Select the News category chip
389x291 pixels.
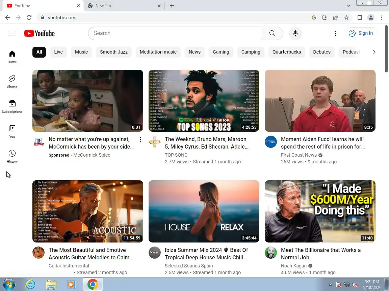click(194, 52)
